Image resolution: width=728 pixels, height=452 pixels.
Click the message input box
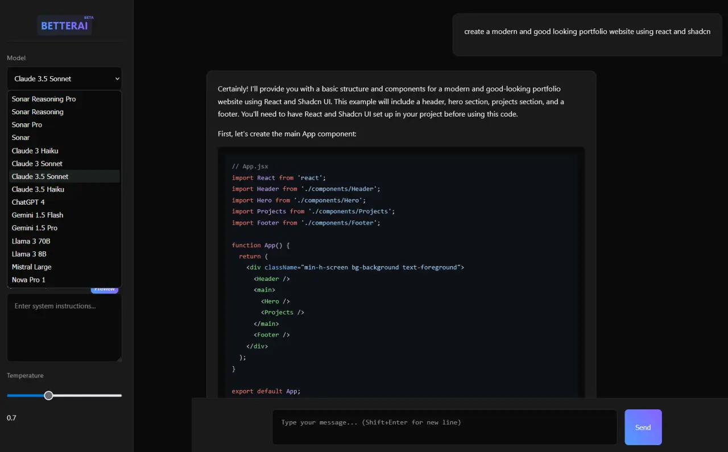point(445,427)
